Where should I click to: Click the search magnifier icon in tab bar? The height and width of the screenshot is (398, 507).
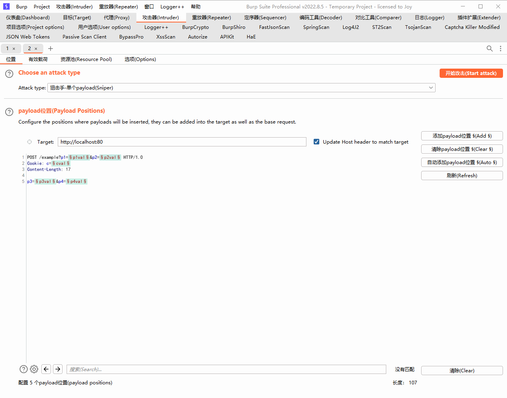[489, 49]
